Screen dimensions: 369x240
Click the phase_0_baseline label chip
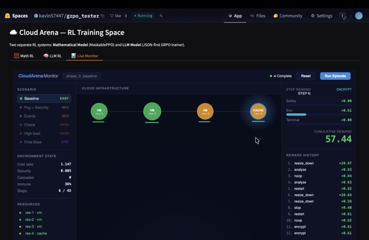click(x=81, y=76)
